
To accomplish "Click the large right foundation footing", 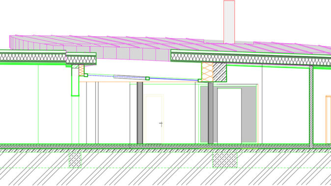I will tap(225, 160).
